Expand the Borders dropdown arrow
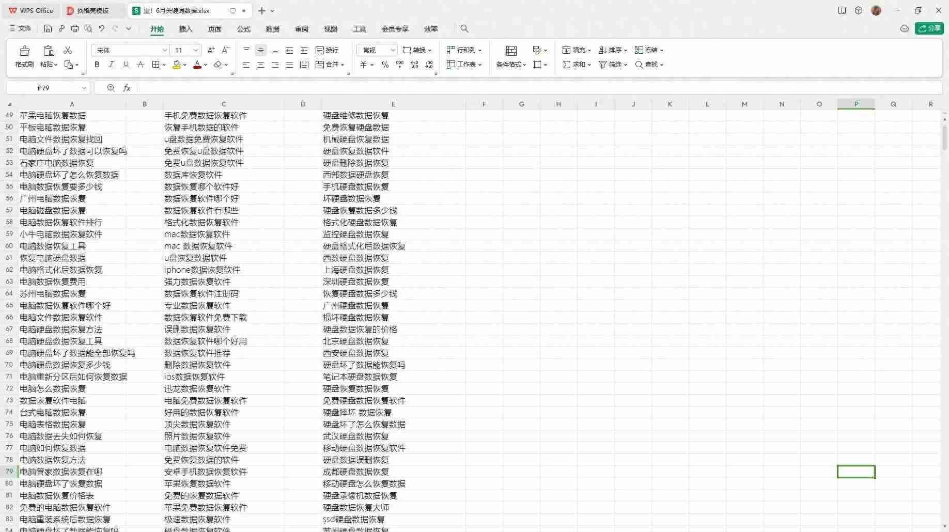 (x=164, y=65)
